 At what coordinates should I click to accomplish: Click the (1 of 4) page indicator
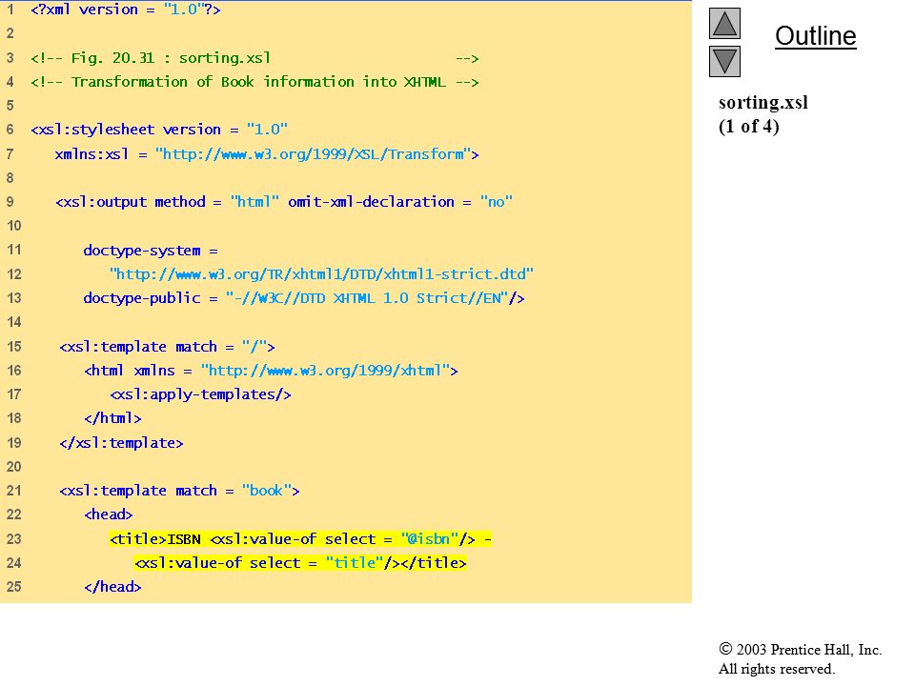(x=749, y=126)
